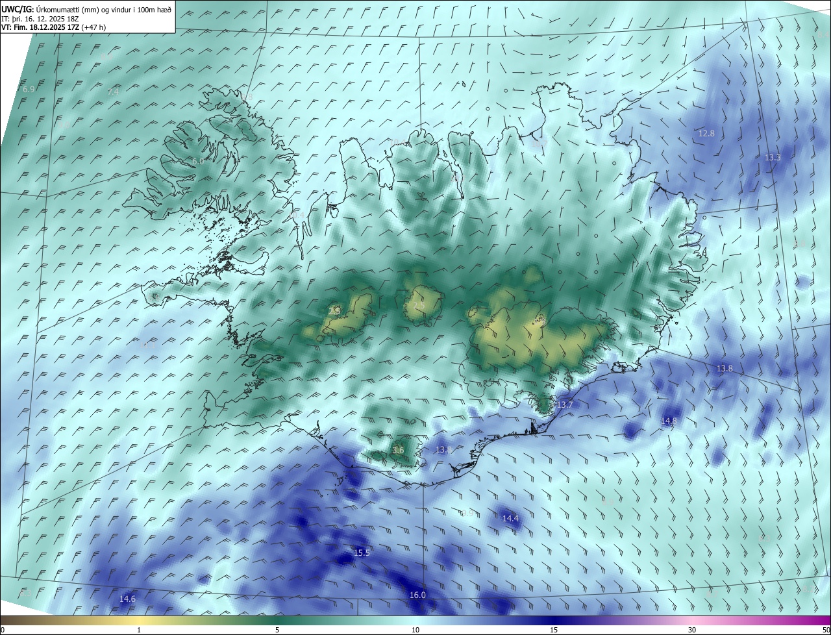The height and width of the screenshot is (635, 831).
Task: Select the 'IT: þri. 16. 12. 2025 18Z' line
Action: (39, 19)
